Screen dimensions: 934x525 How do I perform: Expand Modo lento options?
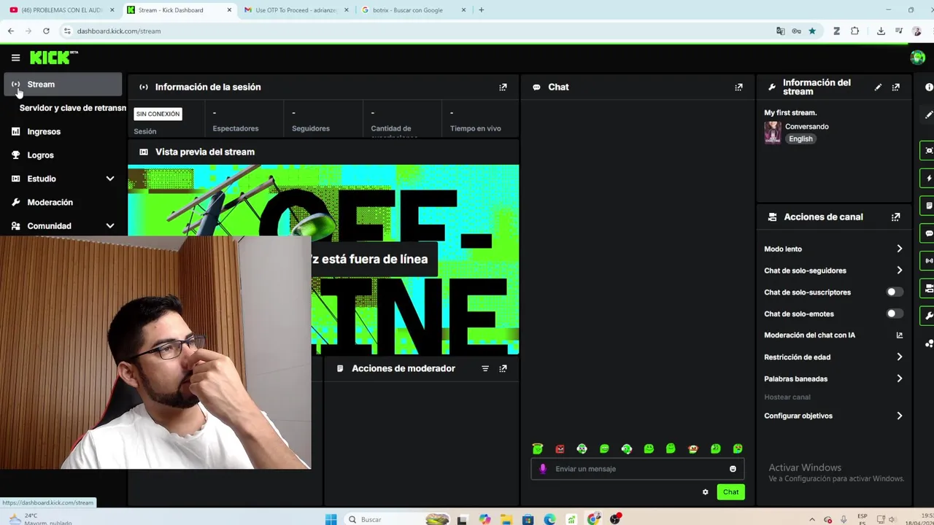pos(899,249)
